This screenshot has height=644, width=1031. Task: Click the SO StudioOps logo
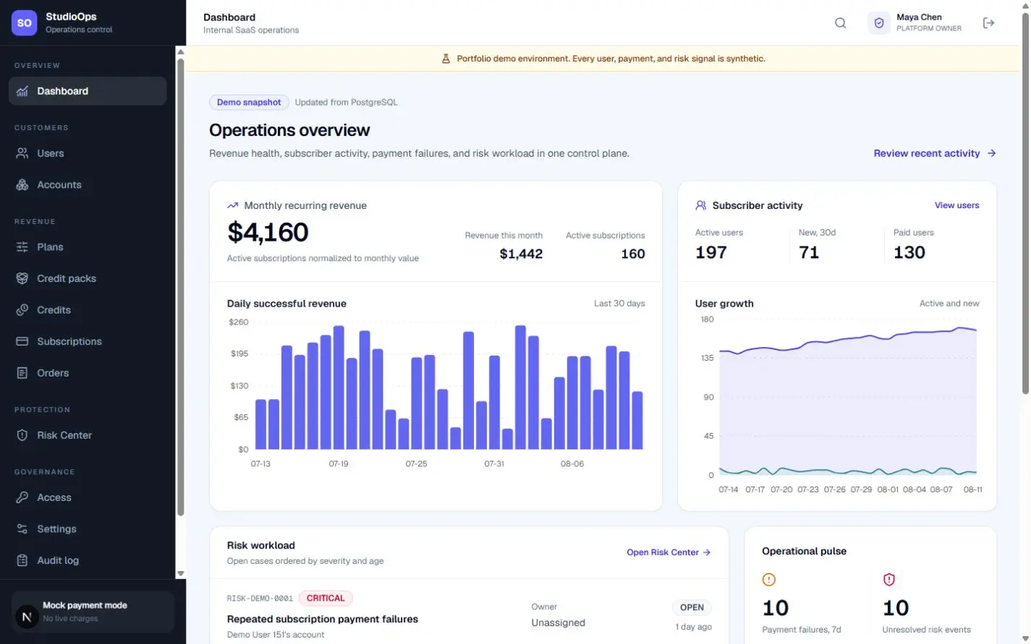(25, 23)
